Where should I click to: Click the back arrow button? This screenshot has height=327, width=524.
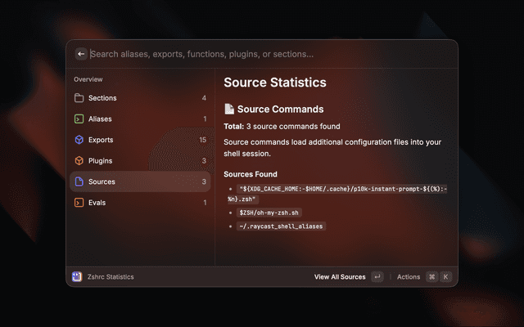point(81,54)
